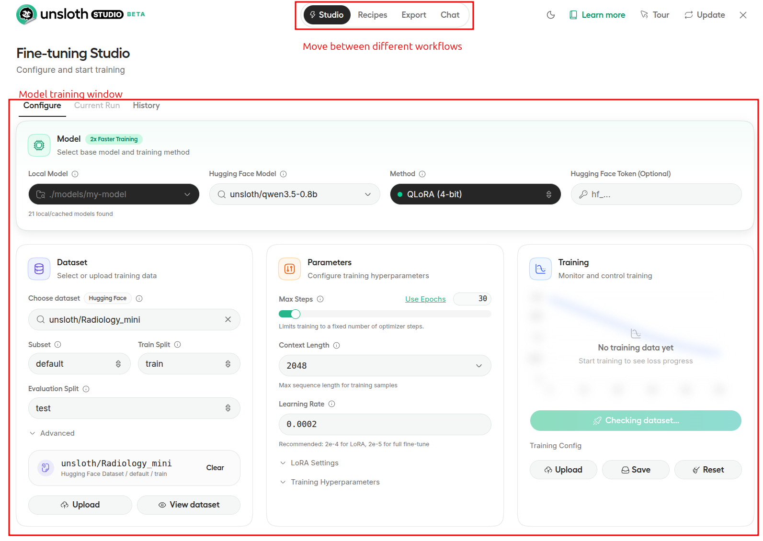Click the Update button
The image size is (763, 541).
(705, 15)
